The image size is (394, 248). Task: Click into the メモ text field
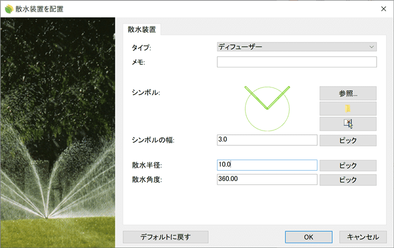click(297, 62)
